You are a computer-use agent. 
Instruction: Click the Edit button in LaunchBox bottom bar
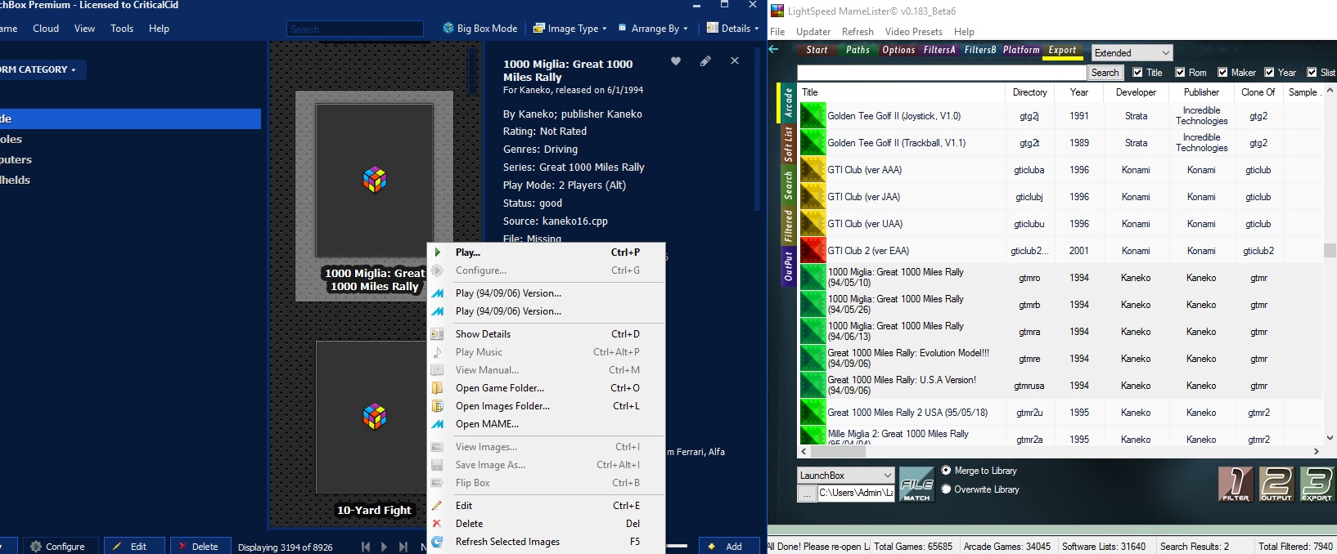(133, 547)
